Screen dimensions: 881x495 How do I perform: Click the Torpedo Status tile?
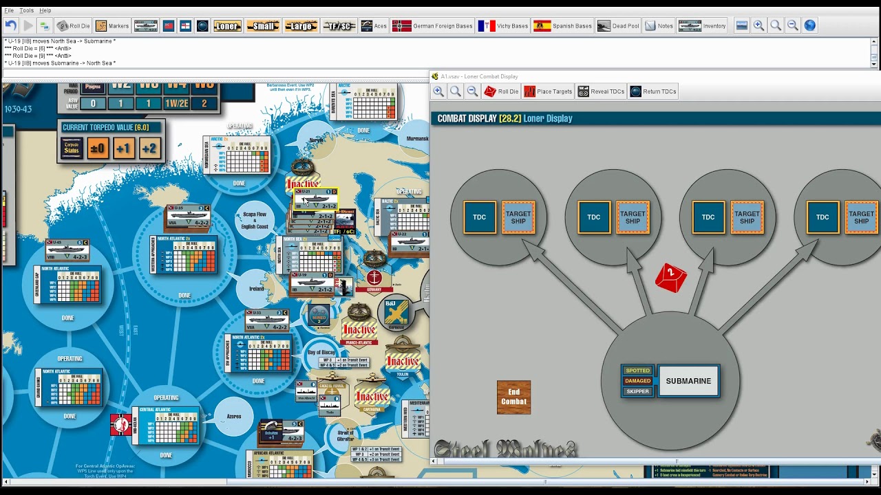click(72, 148)
